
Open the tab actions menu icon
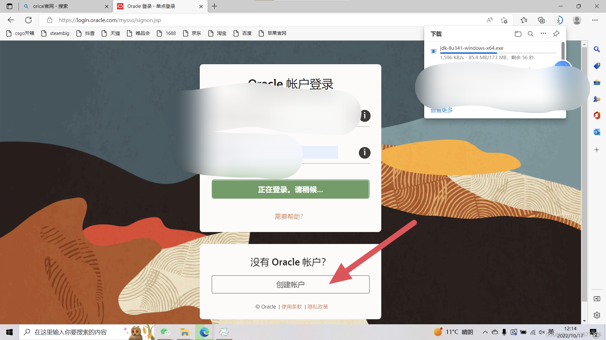[9, 6]
